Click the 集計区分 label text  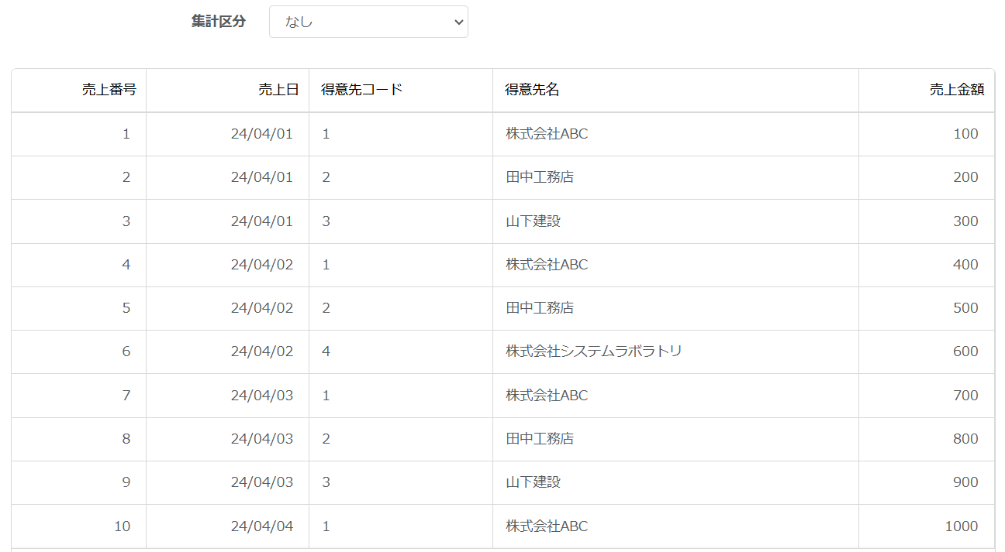[219, 22]
